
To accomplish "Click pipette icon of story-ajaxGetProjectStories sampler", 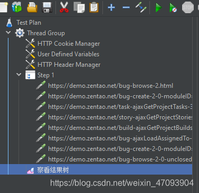I will point(41,117).
